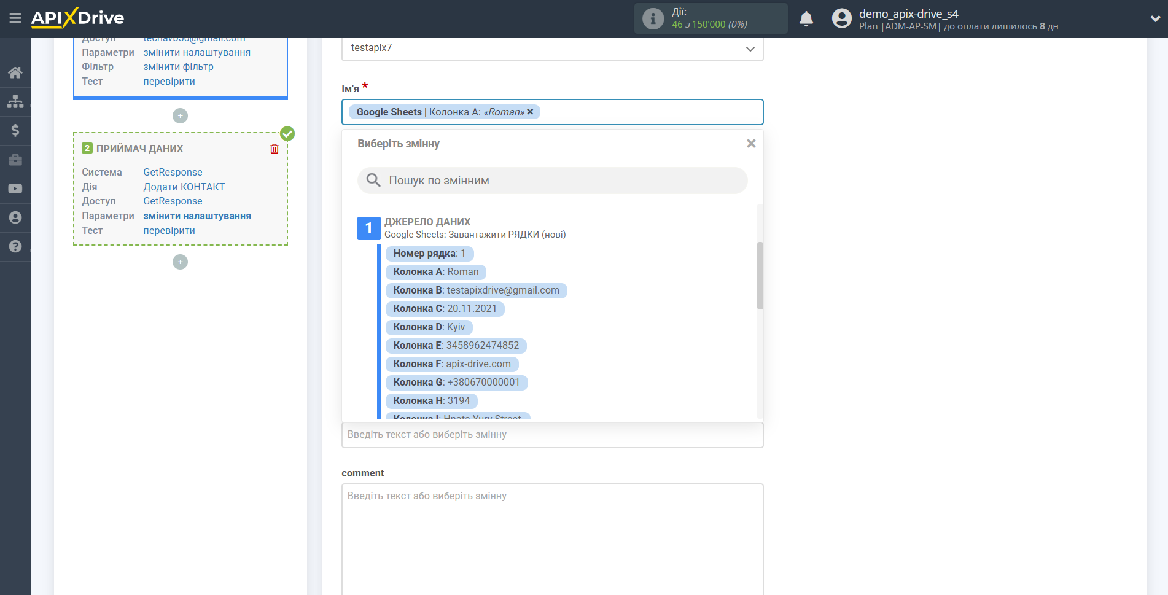Open the home sidebar icon
Screen dimensions: 1168x595
[x=15, y=72]
